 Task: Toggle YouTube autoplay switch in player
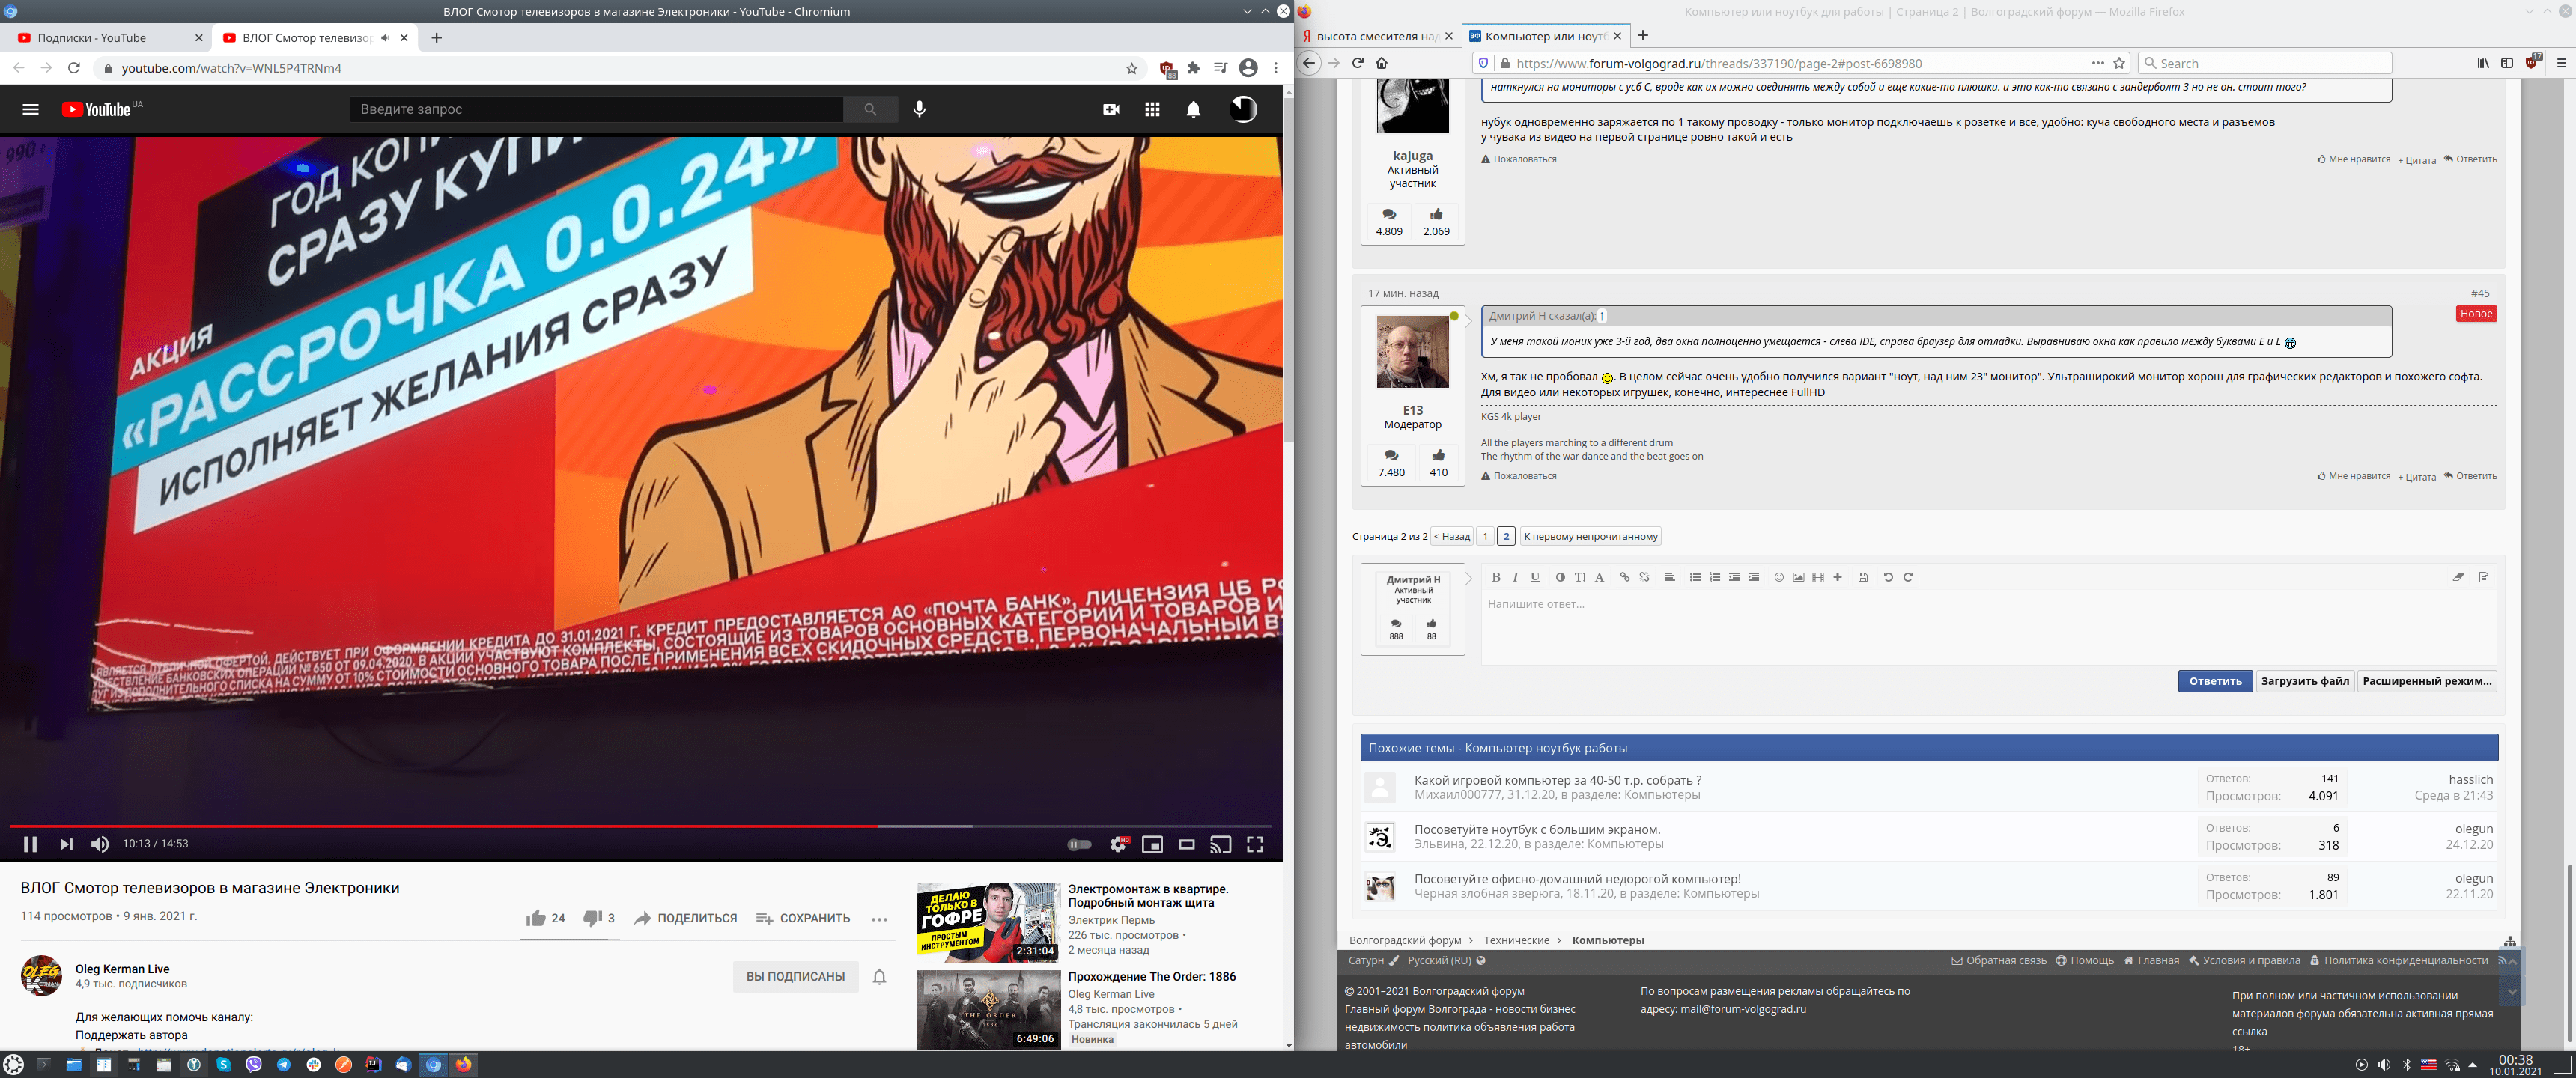1079,845
